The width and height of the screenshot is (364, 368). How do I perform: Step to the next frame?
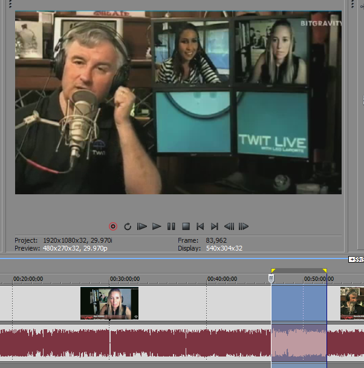pyautogui.click(x=244, y=226)
